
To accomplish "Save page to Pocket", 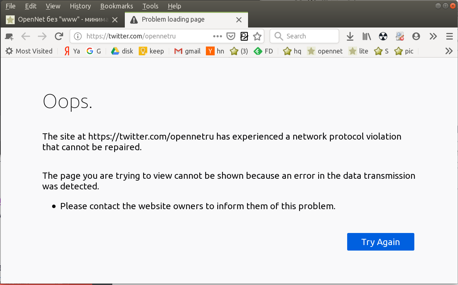I will tap(230, 36).
